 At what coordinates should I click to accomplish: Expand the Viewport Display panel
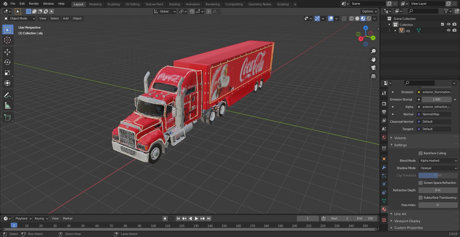point(407,221)
